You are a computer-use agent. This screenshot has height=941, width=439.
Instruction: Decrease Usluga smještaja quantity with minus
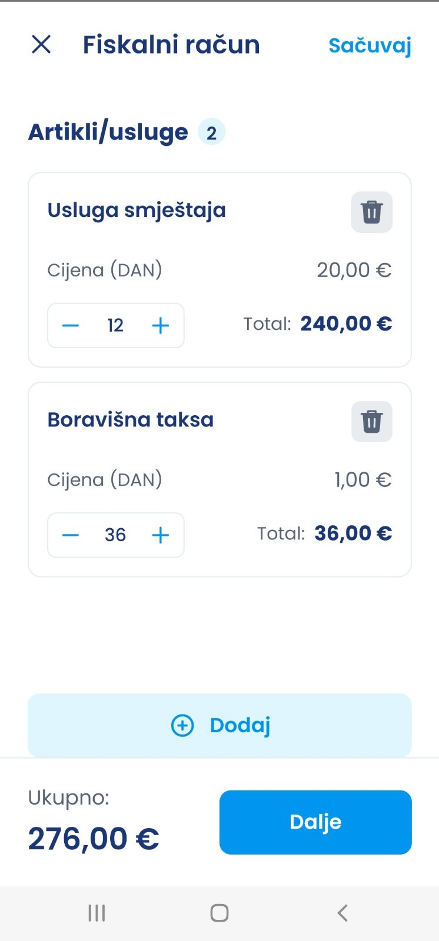point(71,325)
